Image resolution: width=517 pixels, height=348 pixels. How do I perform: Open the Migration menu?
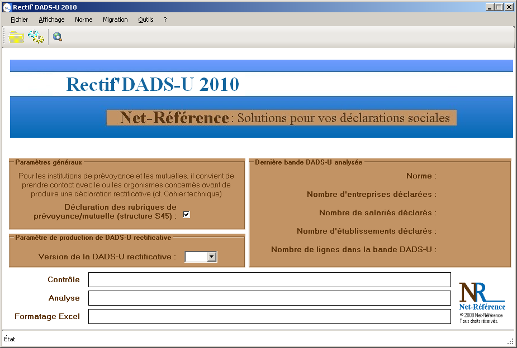coord(115,20)
